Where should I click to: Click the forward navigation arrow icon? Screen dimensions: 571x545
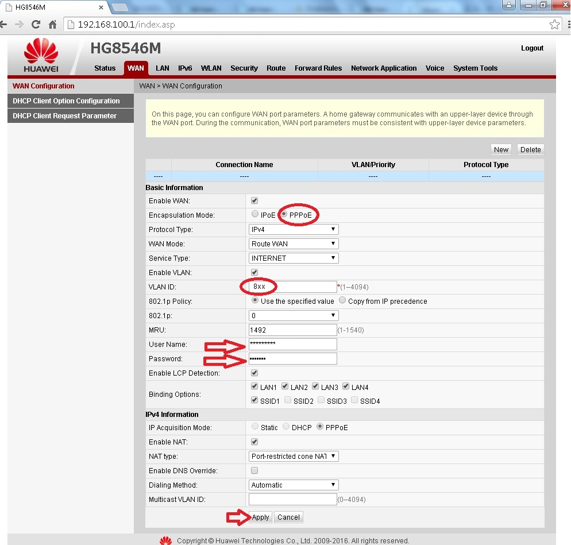[19, 25]
